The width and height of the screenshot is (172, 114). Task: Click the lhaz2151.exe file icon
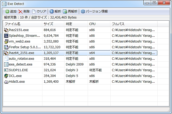6,30
